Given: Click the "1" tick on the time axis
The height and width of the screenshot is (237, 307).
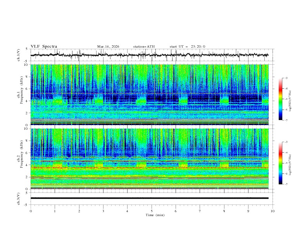Looking at the screenshot, I should coord(55,211).
